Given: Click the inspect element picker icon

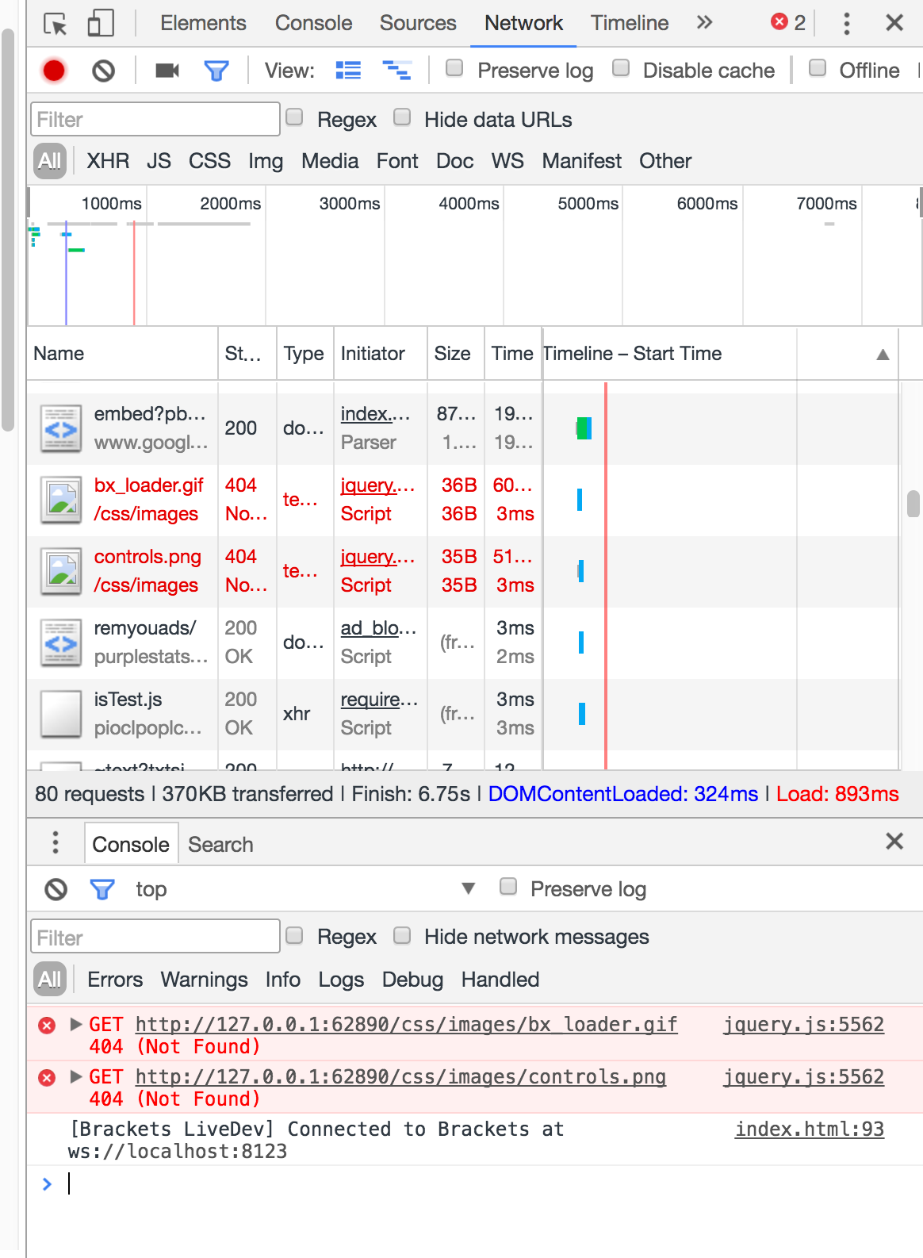Looking at the screenshot, I should tap(55, 24).
